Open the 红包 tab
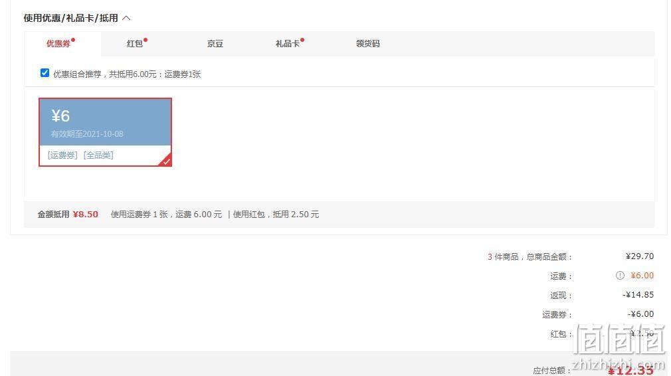The width and height of the screenshot is (671, 376). (x=135, y=44)
